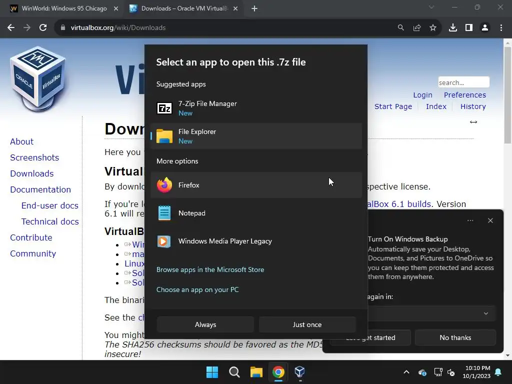Open Chrome profile avatar menu
This screenshot has width=512, height=384.
tap(485, 28)
